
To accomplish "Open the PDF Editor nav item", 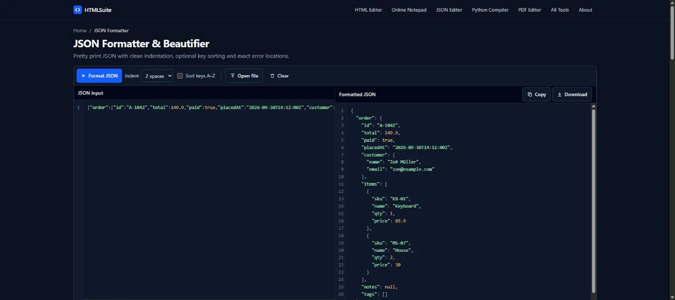I will click(529, 10).
